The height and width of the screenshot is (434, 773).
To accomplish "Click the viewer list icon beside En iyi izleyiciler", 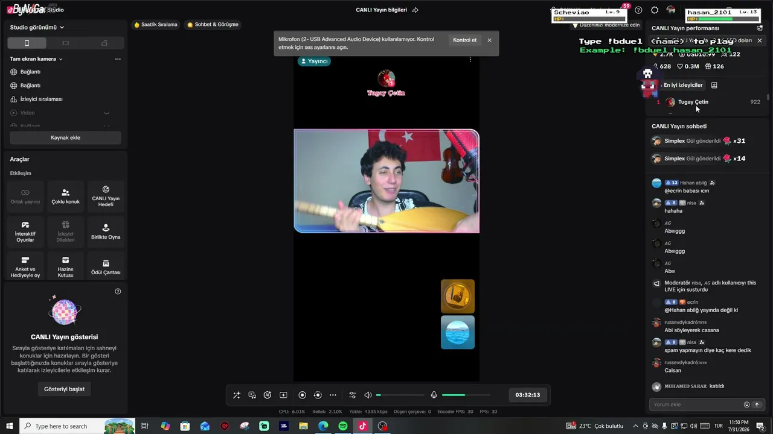I will (714, 85).
